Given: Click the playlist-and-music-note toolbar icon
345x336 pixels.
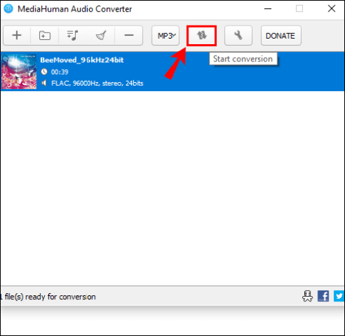Looking at the screenshot, I should pyautogui.click(x=72, y=36).
